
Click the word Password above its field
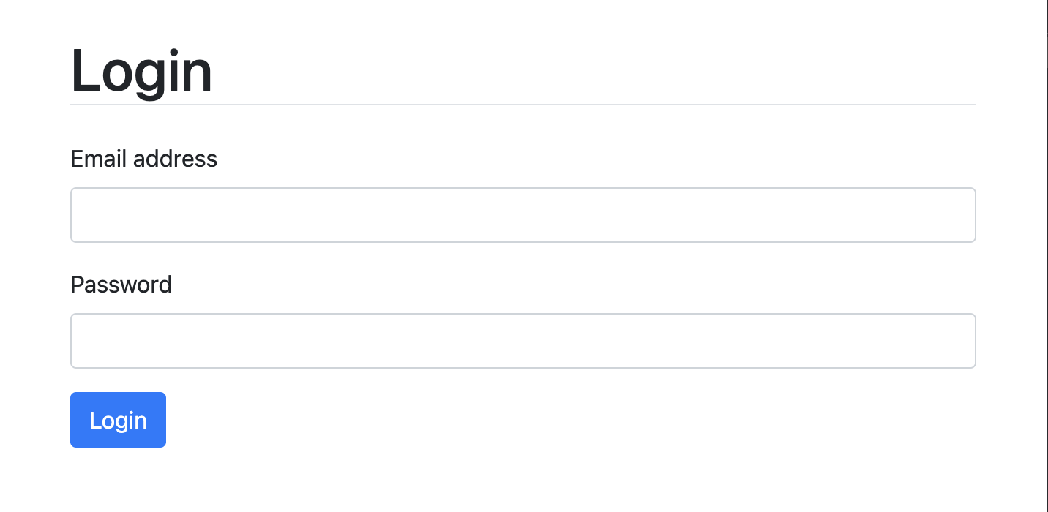click(x=121, y=285)
